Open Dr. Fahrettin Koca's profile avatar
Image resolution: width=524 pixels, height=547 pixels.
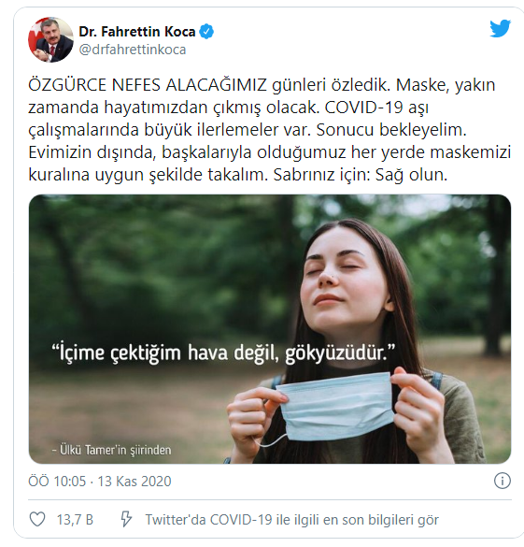pyautogui.click(x=50, y=39)
